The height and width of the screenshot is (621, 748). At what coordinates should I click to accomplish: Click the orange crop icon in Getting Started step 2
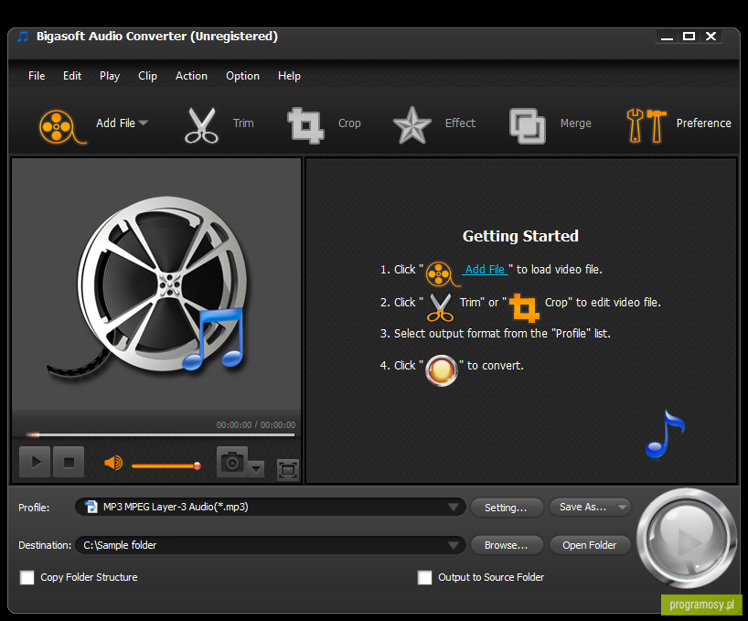point(524,308)
